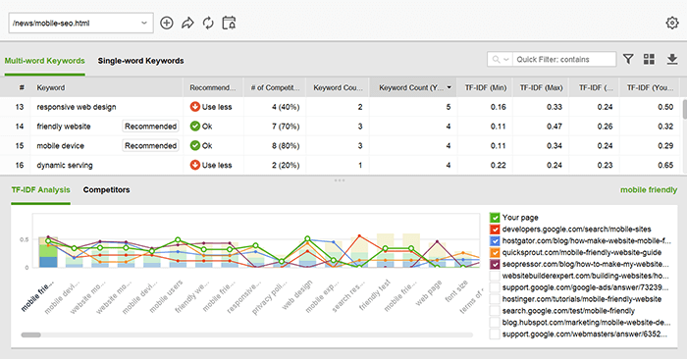Uncheck the Your page checkbox

(x=495, y=218)
